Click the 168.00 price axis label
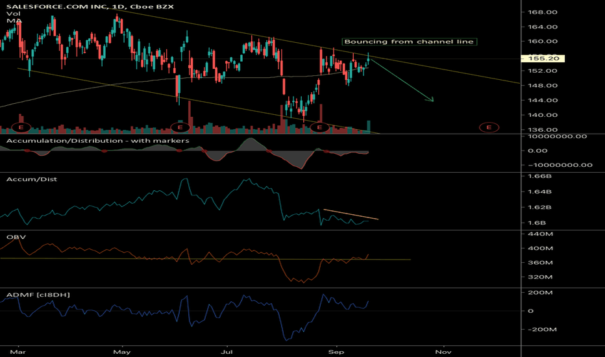Screen dimensions: 605x357 click(543, 12)
